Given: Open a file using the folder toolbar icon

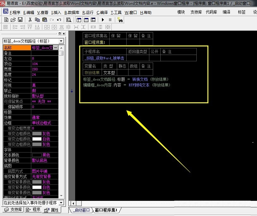Looking at the screenshot, I should pyautogui.click(x=13, y=20).
